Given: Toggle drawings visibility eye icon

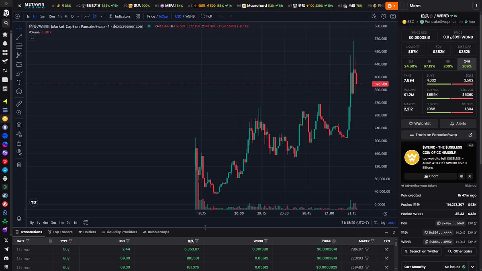Looking at the screenshot, I should (19, 152).
